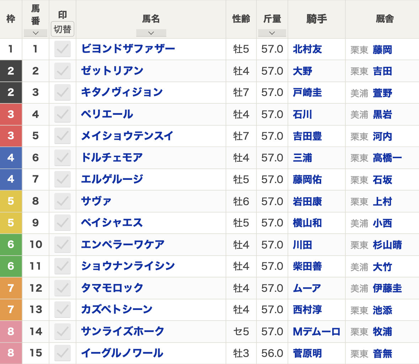Screen dimensions: 419x364
Task: Open horse page for サヴァ
Action: point(96,201)
